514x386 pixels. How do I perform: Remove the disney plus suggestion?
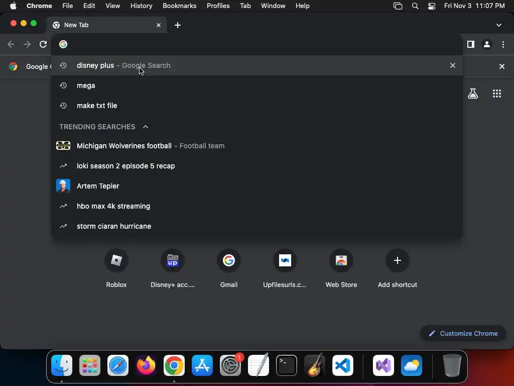point(453,65)
